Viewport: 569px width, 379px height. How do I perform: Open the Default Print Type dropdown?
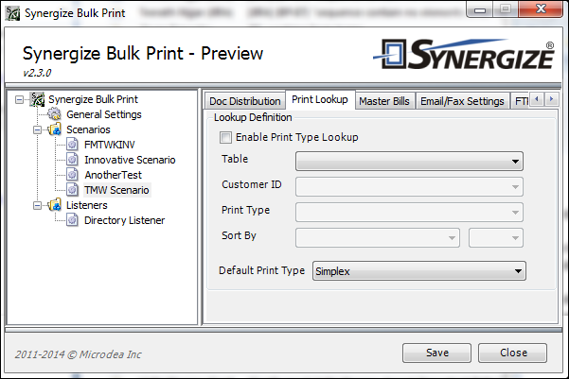pos(419,271)
